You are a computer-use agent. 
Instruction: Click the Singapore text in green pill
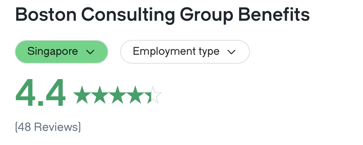pyautogui.click(x=52, y=51)
